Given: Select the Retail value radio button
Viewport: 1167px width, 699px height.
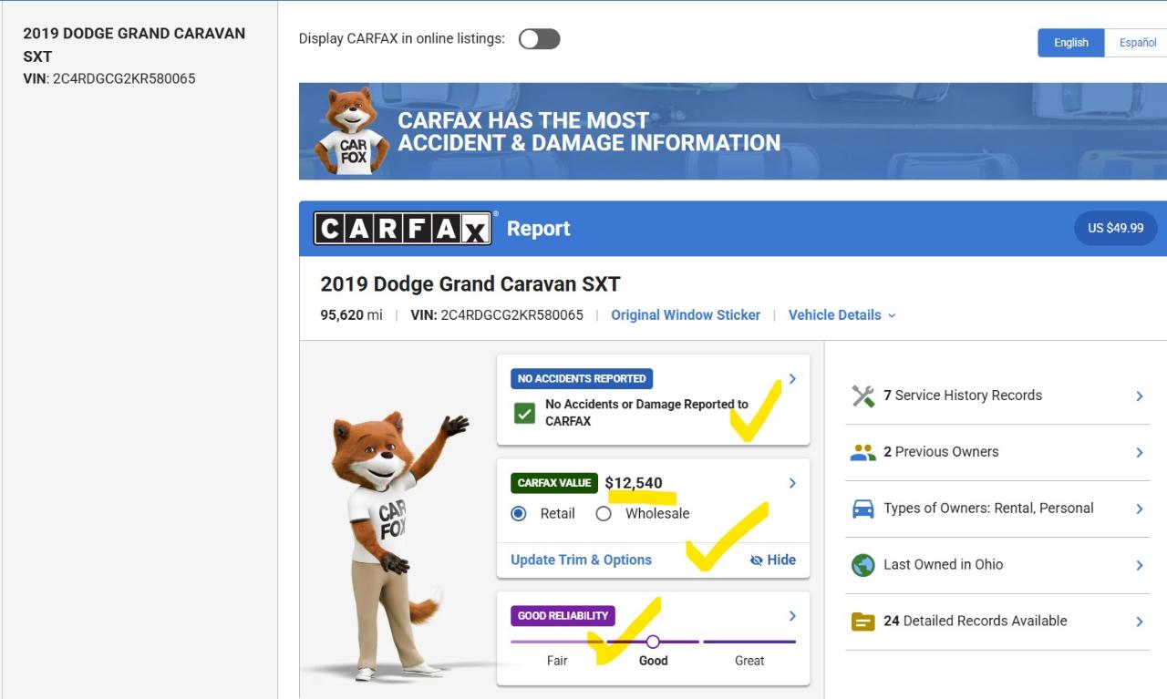Looking at the screenshot, I should pyautogui.click(x=519, y=513).
